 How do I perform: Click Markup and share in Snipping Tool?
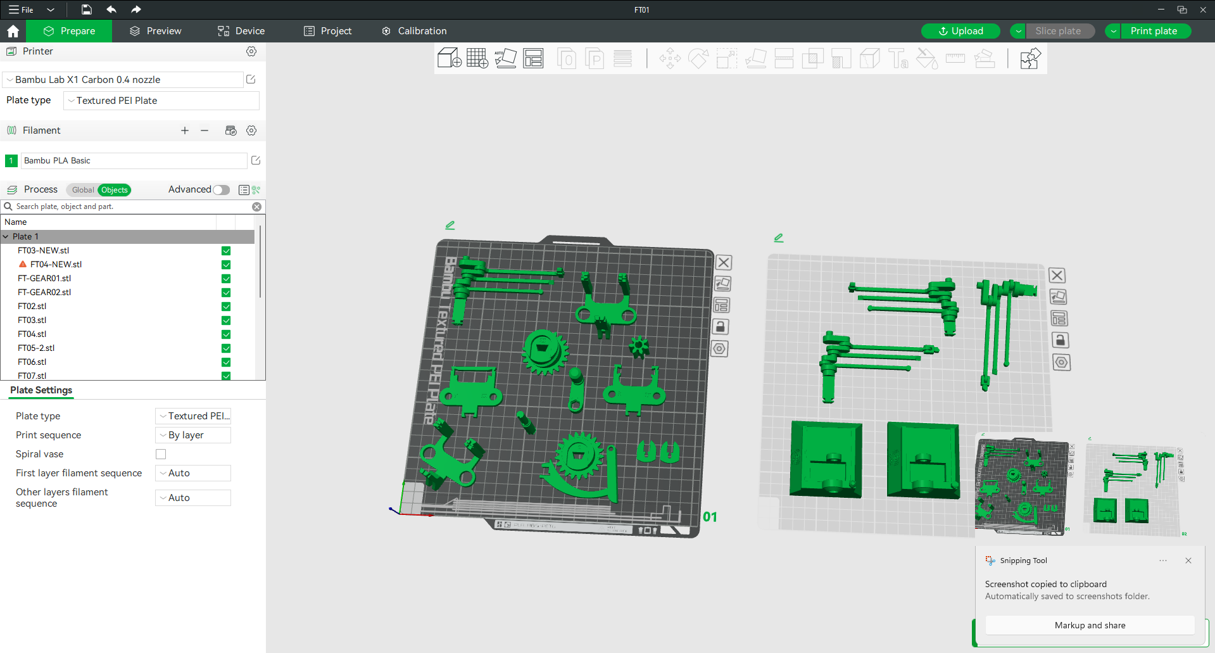coord(1090,625)
